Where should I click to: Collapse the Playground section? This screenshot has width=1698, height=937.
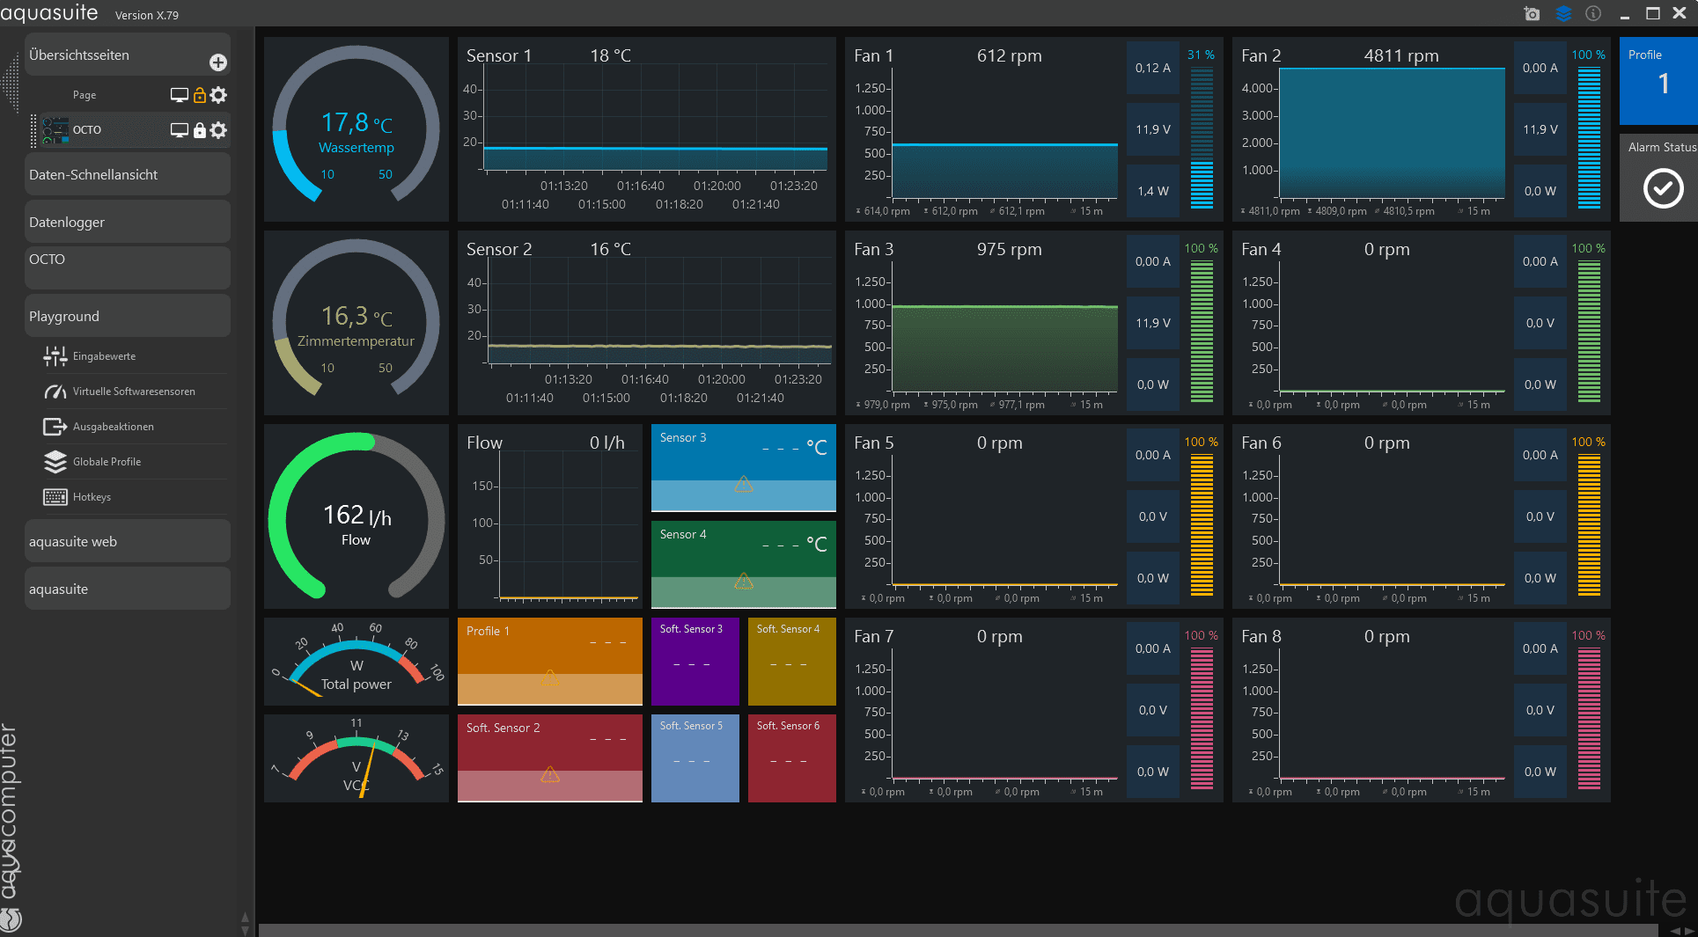click(x=128, y=316)
